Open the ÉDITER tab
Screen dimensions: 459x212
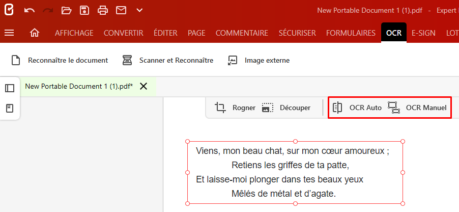(165, 33)
